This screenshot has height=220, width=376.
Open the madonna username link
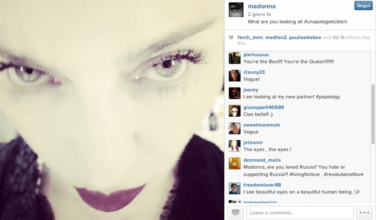262,6
